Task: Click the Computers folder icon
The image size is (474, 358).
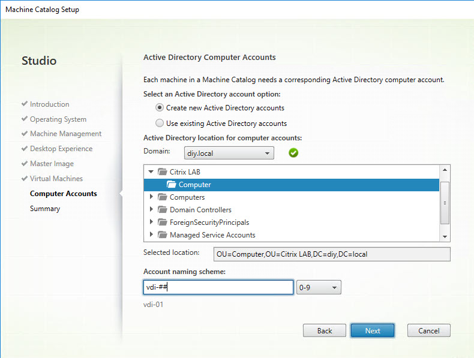Action: 162,197
